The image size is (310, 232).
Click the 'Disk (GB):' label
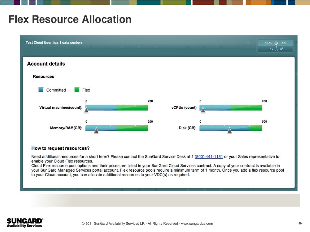[x=188, y=128]
